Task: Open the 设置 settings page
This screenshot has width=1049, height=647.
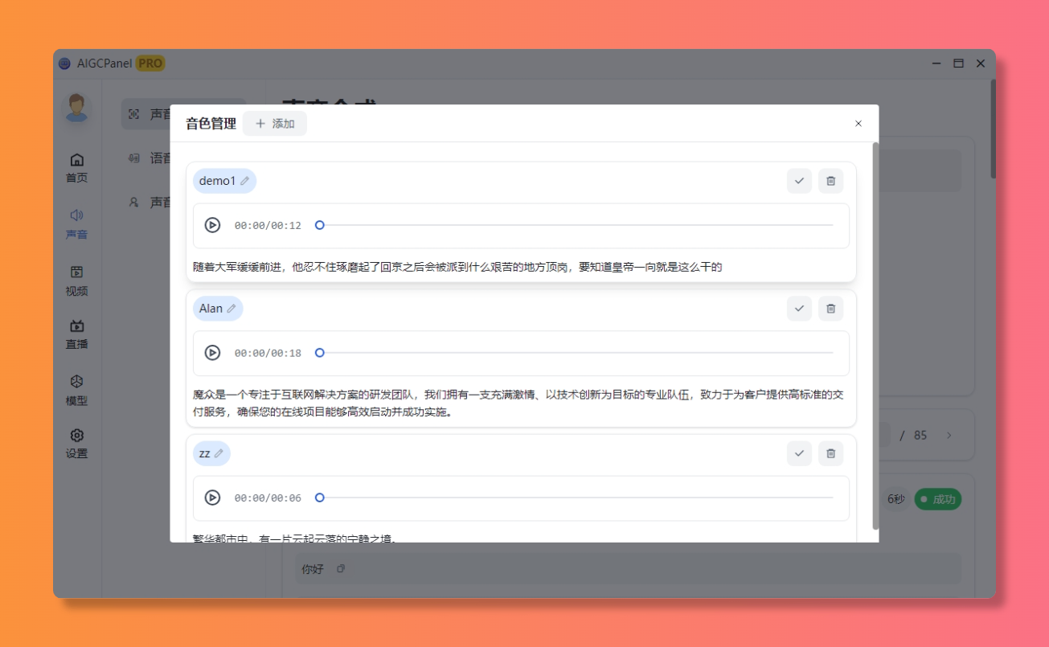Action: (x=76, y=443)
